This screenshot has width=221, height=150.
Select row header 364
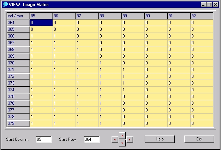18,23
